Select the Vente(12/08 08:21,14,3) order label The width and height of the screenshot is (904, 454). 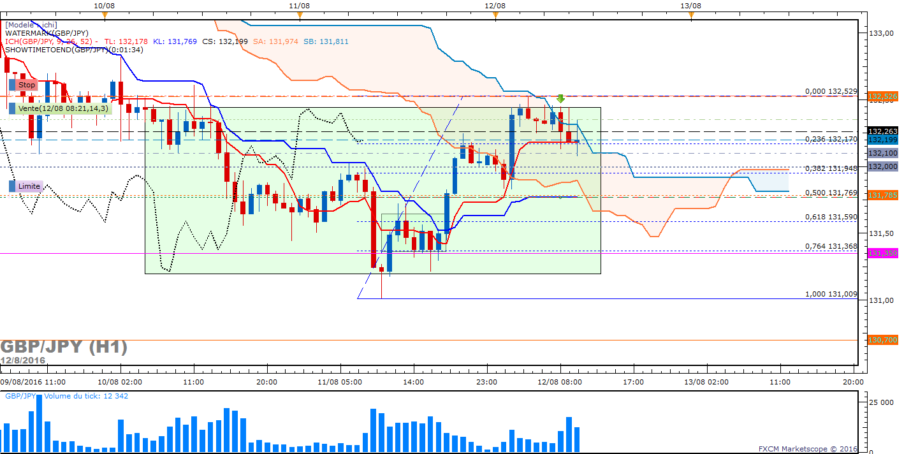(64, 108)
